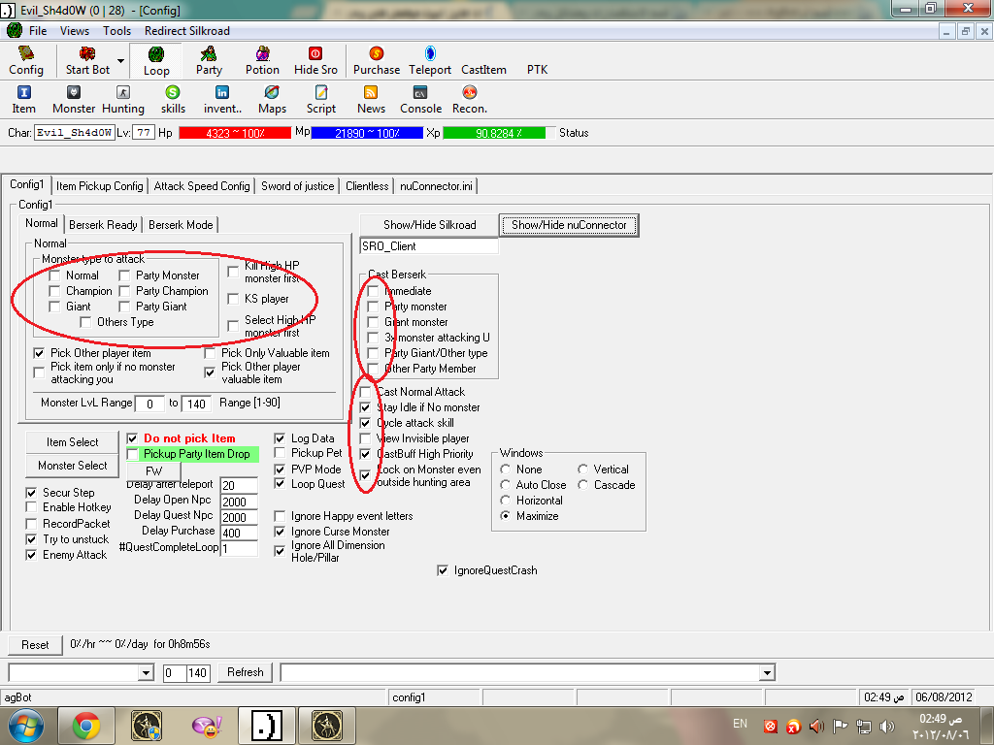Switch to Item Pickup Config tab
This screenshot has height=745, width=994.
[100, 186]
